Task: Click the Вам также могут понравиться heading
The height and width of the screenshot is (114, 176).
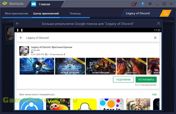Action: tap(38, 95)
